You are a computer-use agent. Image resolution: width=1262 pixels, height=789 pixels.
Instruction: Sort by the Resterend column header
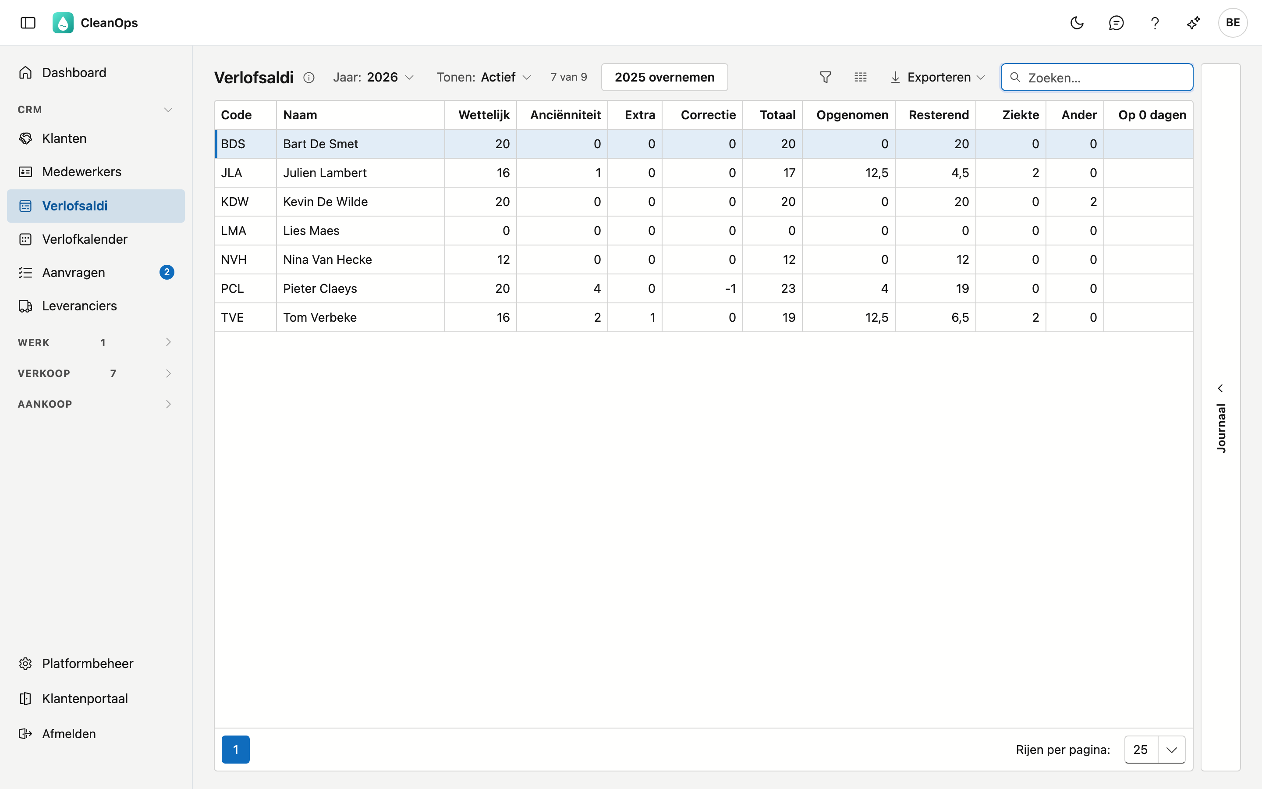[x=936, y=115]
